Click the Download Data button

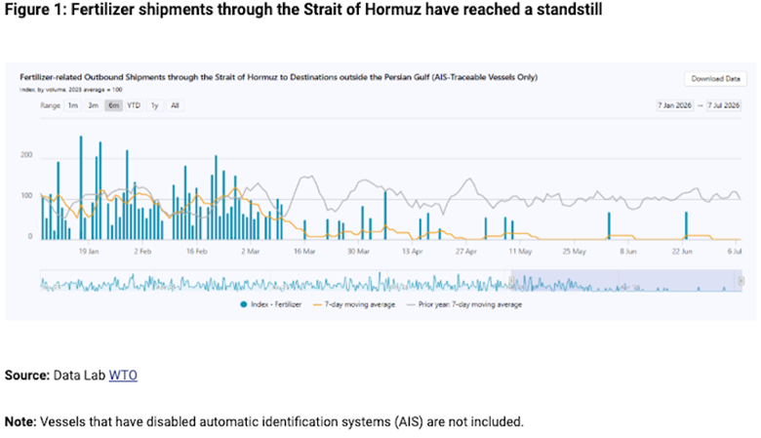tap(715, 79)
